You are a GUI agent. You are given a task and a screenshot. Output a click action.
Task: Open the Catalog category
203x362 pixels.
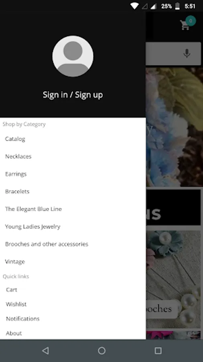coord(15,139)
